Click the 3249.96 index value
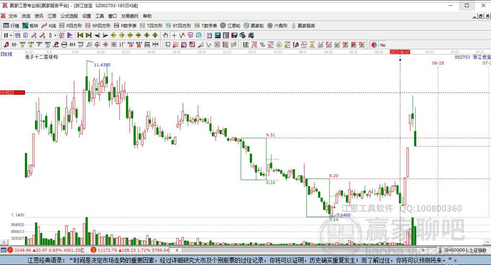Image resolution: width=491 pixels, height=265 pixels. pos(23,250)
